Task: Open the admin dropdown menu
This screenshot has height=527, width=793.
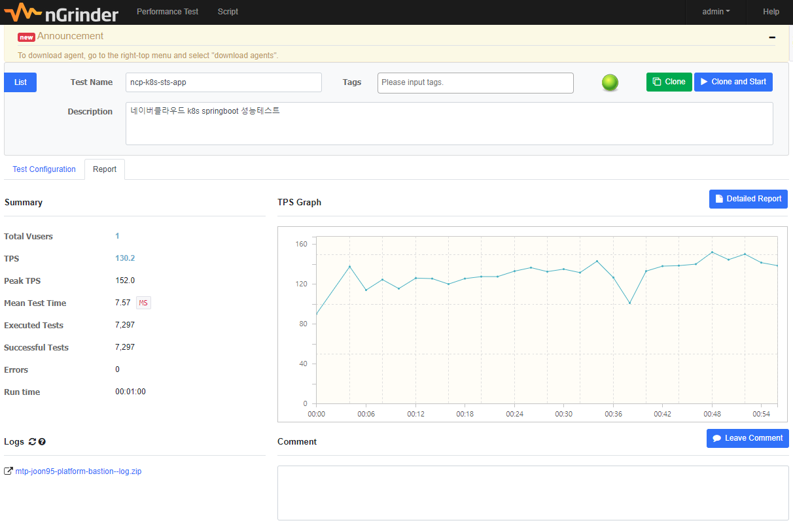Action: point(716,12)
